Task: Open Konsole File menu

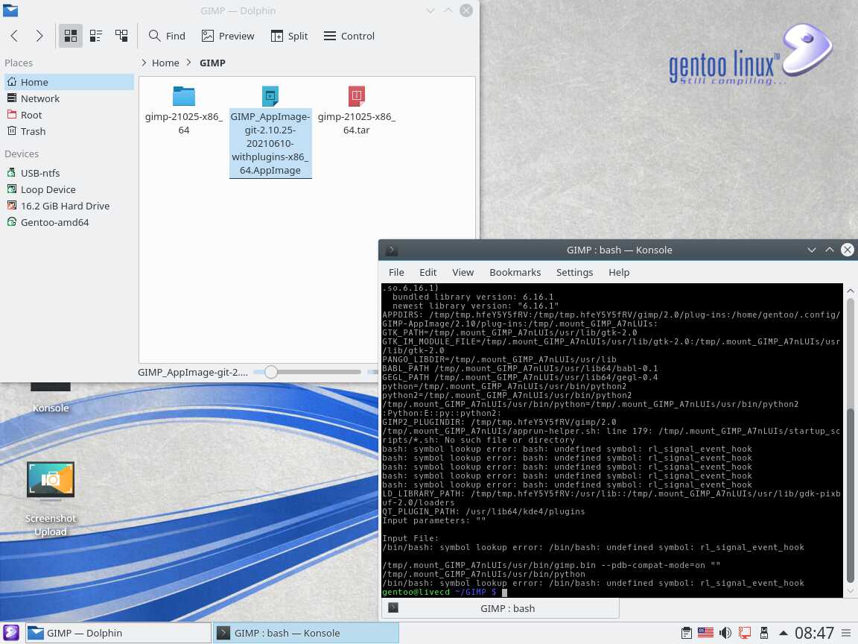Action: point(396,272)
